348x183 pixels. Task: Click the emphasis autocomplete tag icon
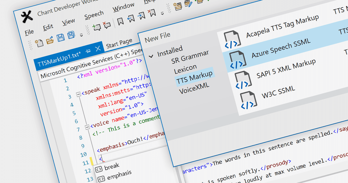[101, 179]
